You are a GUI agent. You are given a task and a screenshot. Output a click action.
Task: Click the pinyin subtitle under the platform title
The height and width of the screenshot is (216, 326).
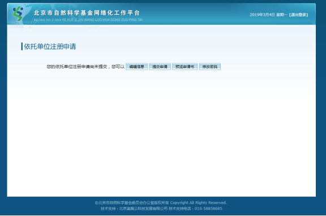pos(88,20)
